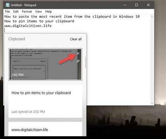This screenshot has height=139, width=166.
Task: Open the View menu
Action: pos(39,12)
